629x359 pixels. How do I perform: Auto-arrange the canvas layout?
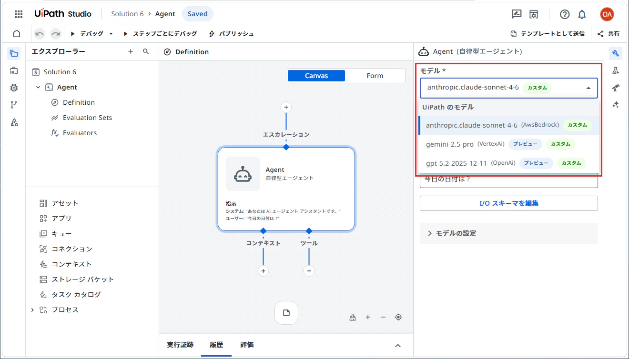[x=353, y=317]
